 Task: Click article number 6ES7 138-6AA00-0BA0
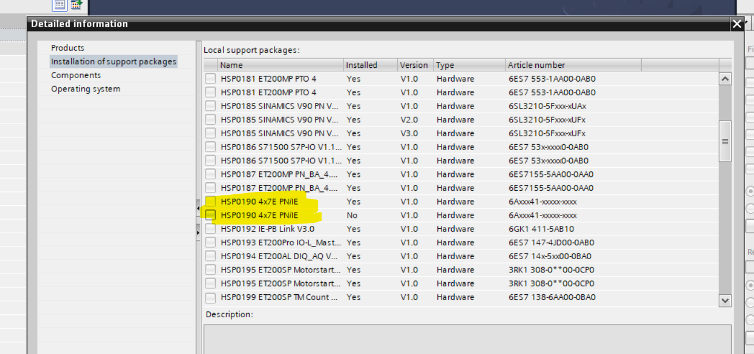552,297
